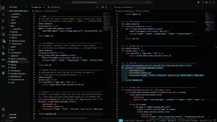This screenshot has height=122, width=217.
Task: Expand the pages folder
Action: pyautogui.click(x=13, y=47)
